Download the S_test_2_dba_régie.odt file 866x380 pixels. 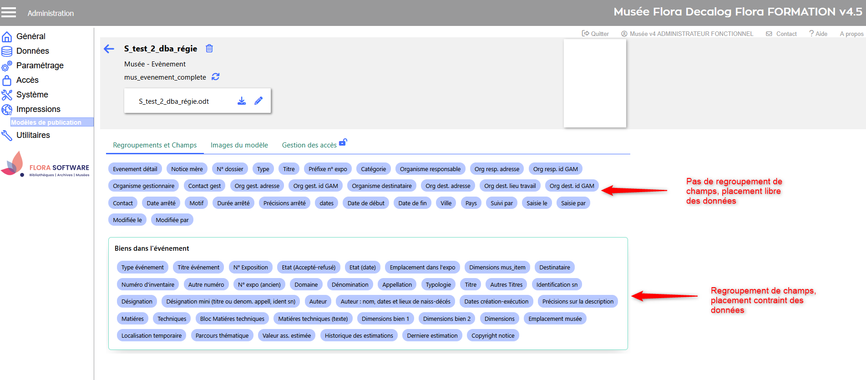(242, 101)
